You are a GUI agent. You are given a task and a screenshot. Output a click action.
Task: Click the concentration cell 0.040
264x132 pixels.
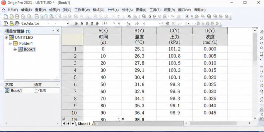[210, 106]
